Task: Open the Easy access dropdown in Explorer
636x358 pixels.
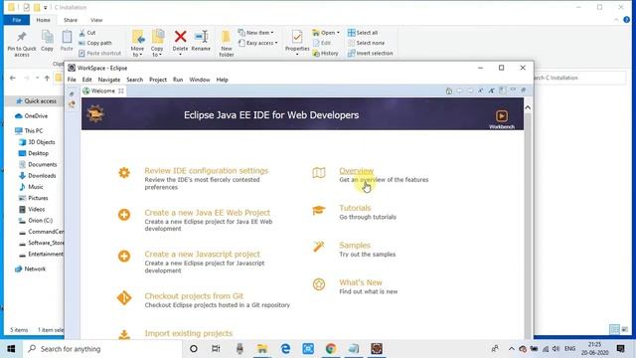Action: 258,43
